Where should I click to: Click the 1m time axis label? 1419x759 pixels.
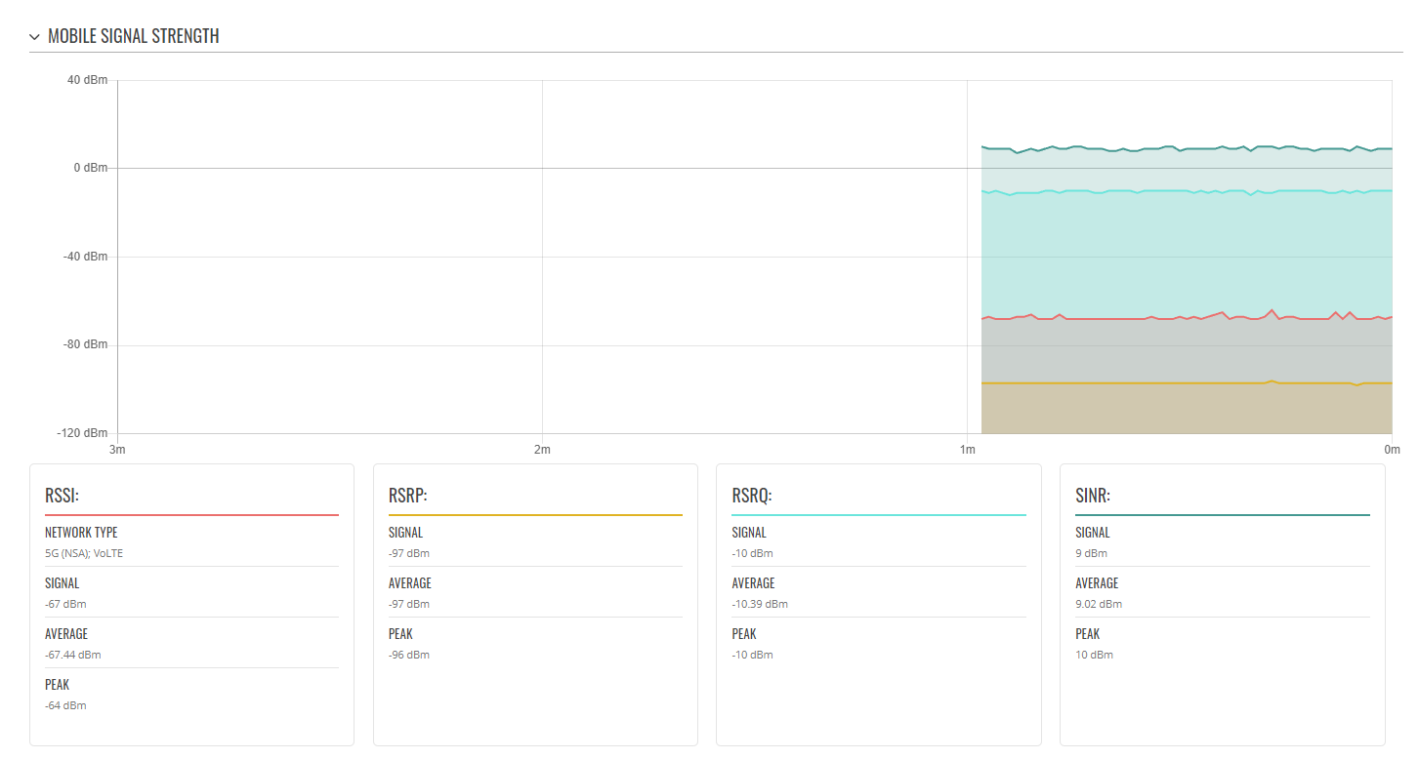(967, 450)
